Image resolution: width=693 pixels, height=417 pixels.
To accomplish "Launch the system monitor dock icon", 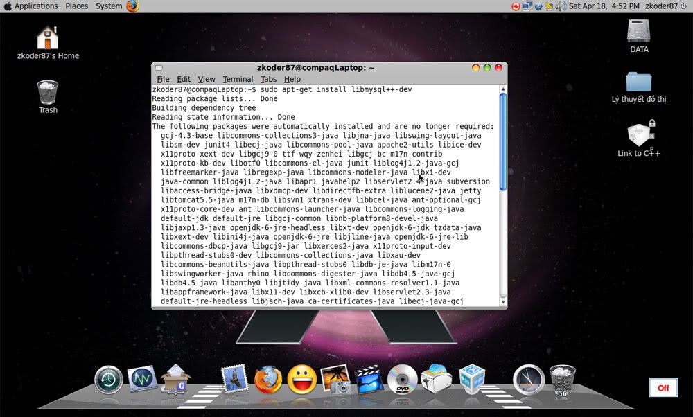I will point(142,379).
